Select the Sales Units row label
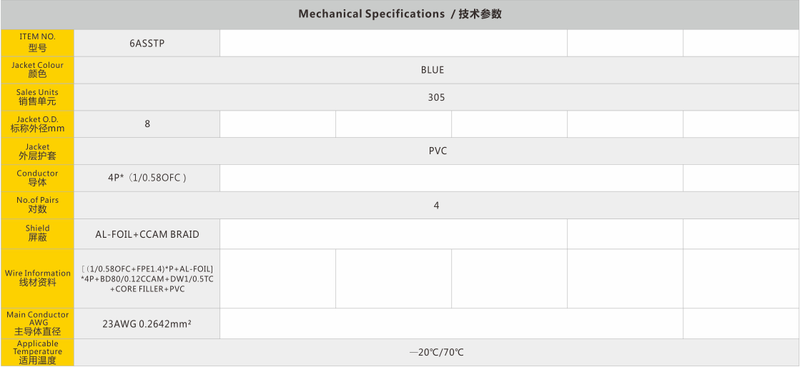800x367 pixels. (37, 96)
